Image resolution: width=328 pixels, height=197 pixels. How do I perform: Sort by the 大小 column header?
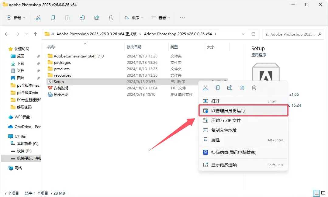(x=211, y=47)
